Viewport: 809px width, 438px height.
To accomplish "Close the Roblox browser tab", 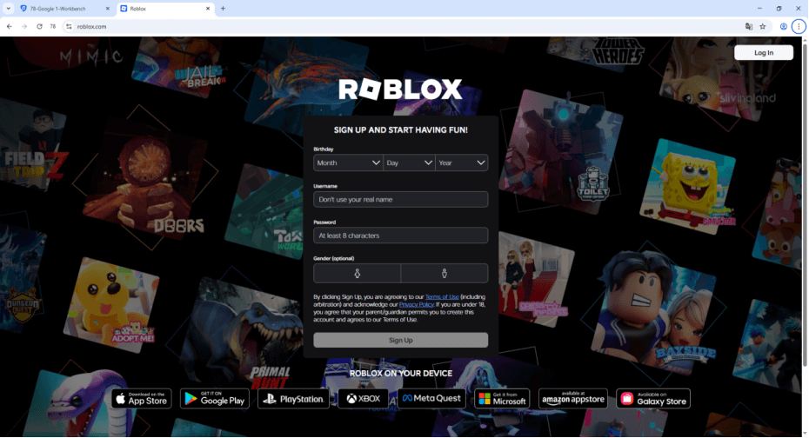I will (207, 9).
